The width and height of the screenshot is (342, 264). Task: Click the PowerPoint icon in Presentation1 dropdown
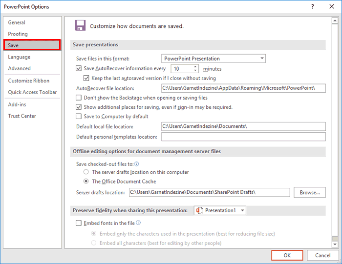[199, 210]
